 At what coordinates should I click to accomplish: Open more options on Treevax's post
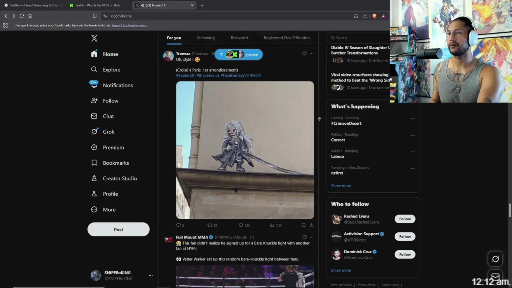pyautogui.click(x=312, y=53)
